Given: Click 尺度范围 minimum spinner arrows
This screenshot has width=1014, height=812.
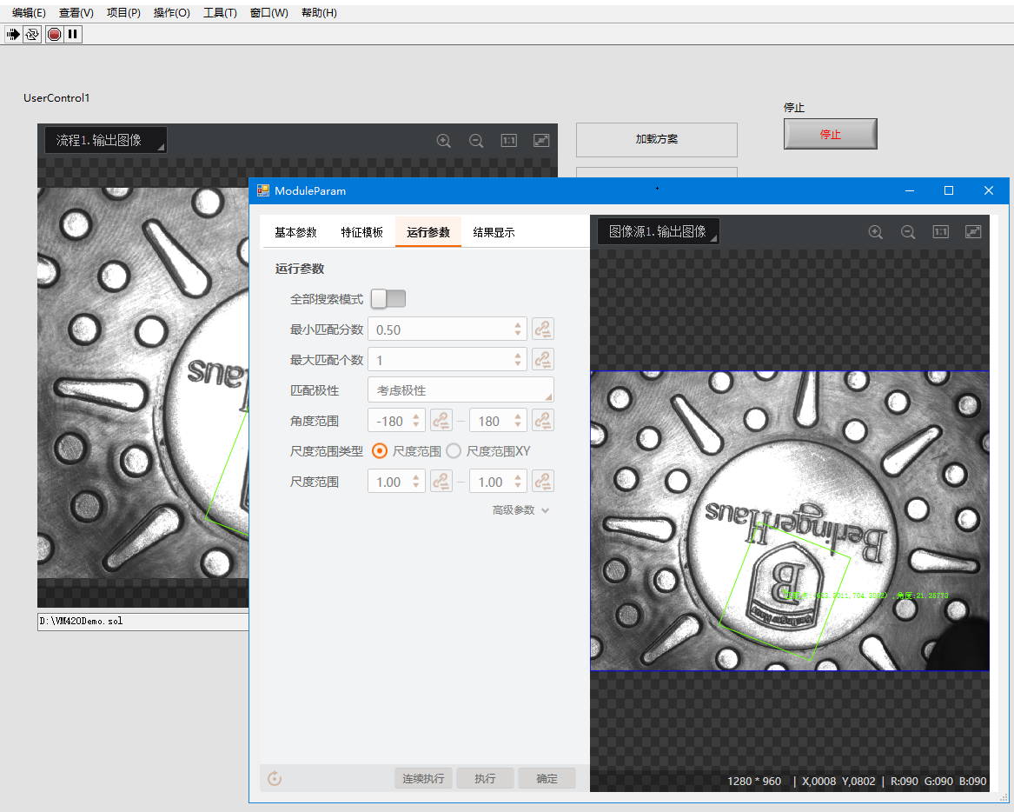Looking at the screenshot, I should pos(416,482).
